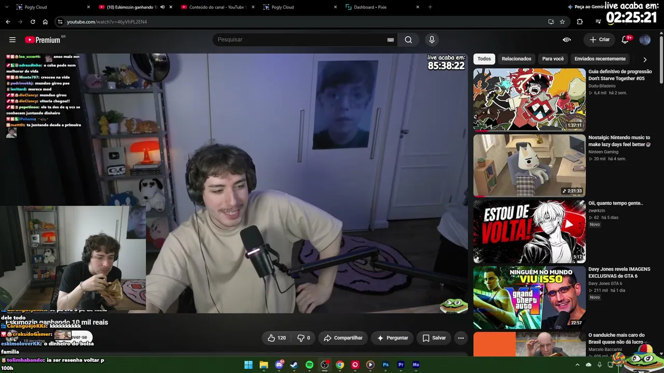Open Davy Jones revela IMAGENS video title
This screenshot has width=664, height=373.
click(619, 272)
